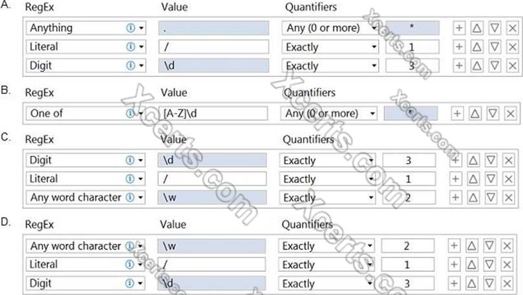
Task: Click the Literal value field in option A
Action: [213, 47]
